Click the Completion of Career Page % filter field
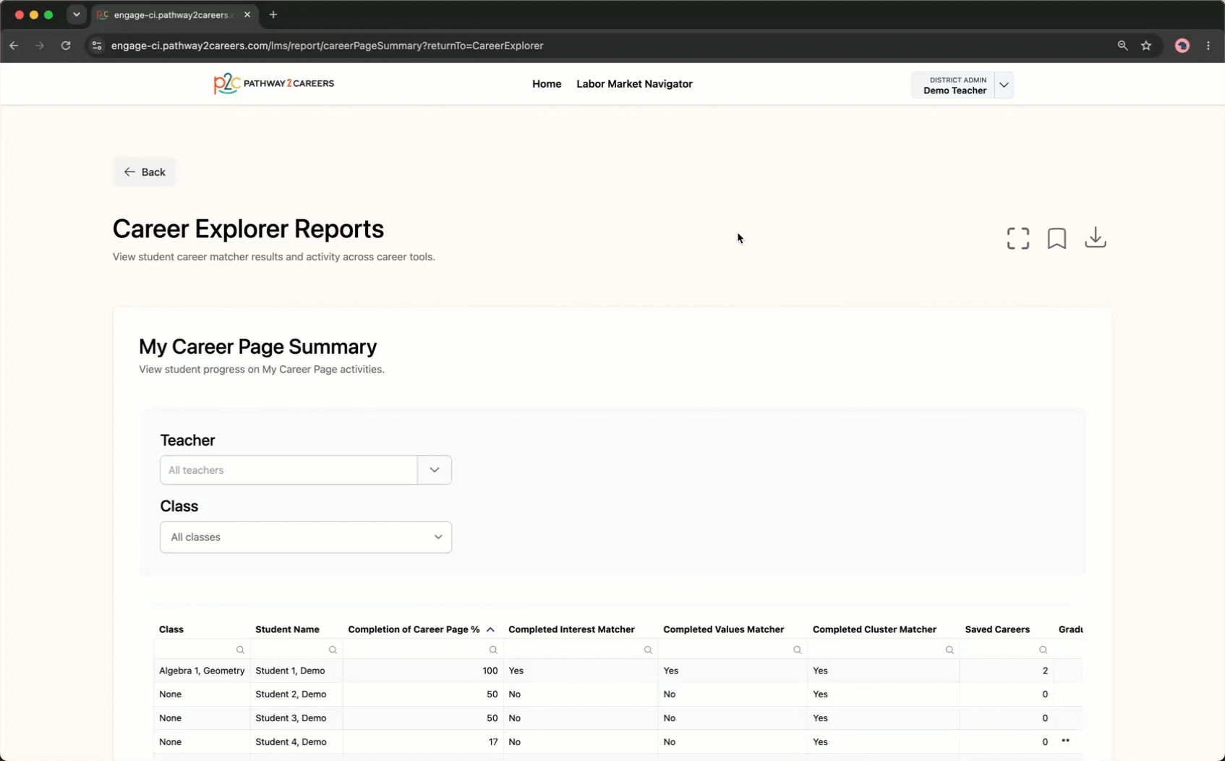 coord(423,650)
